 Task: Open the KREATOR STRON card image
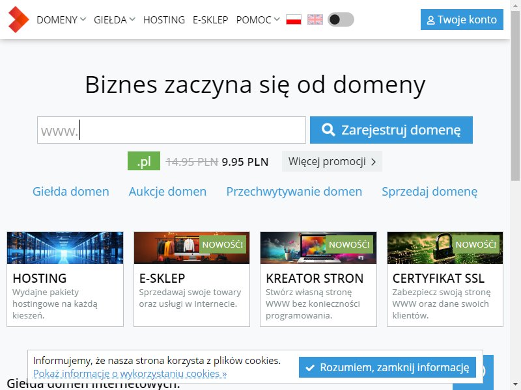[318, 248]
